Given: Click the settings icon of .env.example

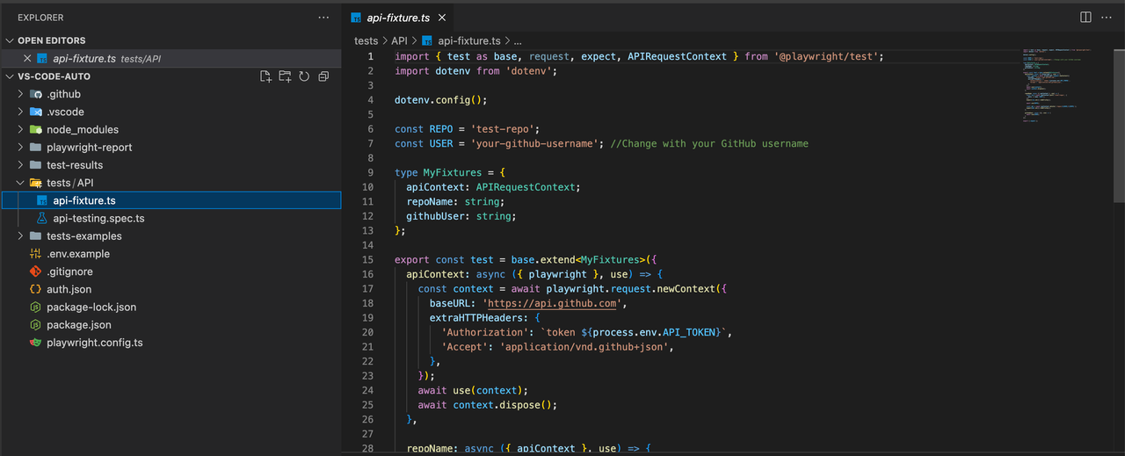Looking at the screenshot, I should (36, 254).
